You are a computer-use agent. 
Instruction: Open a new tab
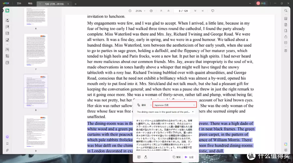click(75, 4)
